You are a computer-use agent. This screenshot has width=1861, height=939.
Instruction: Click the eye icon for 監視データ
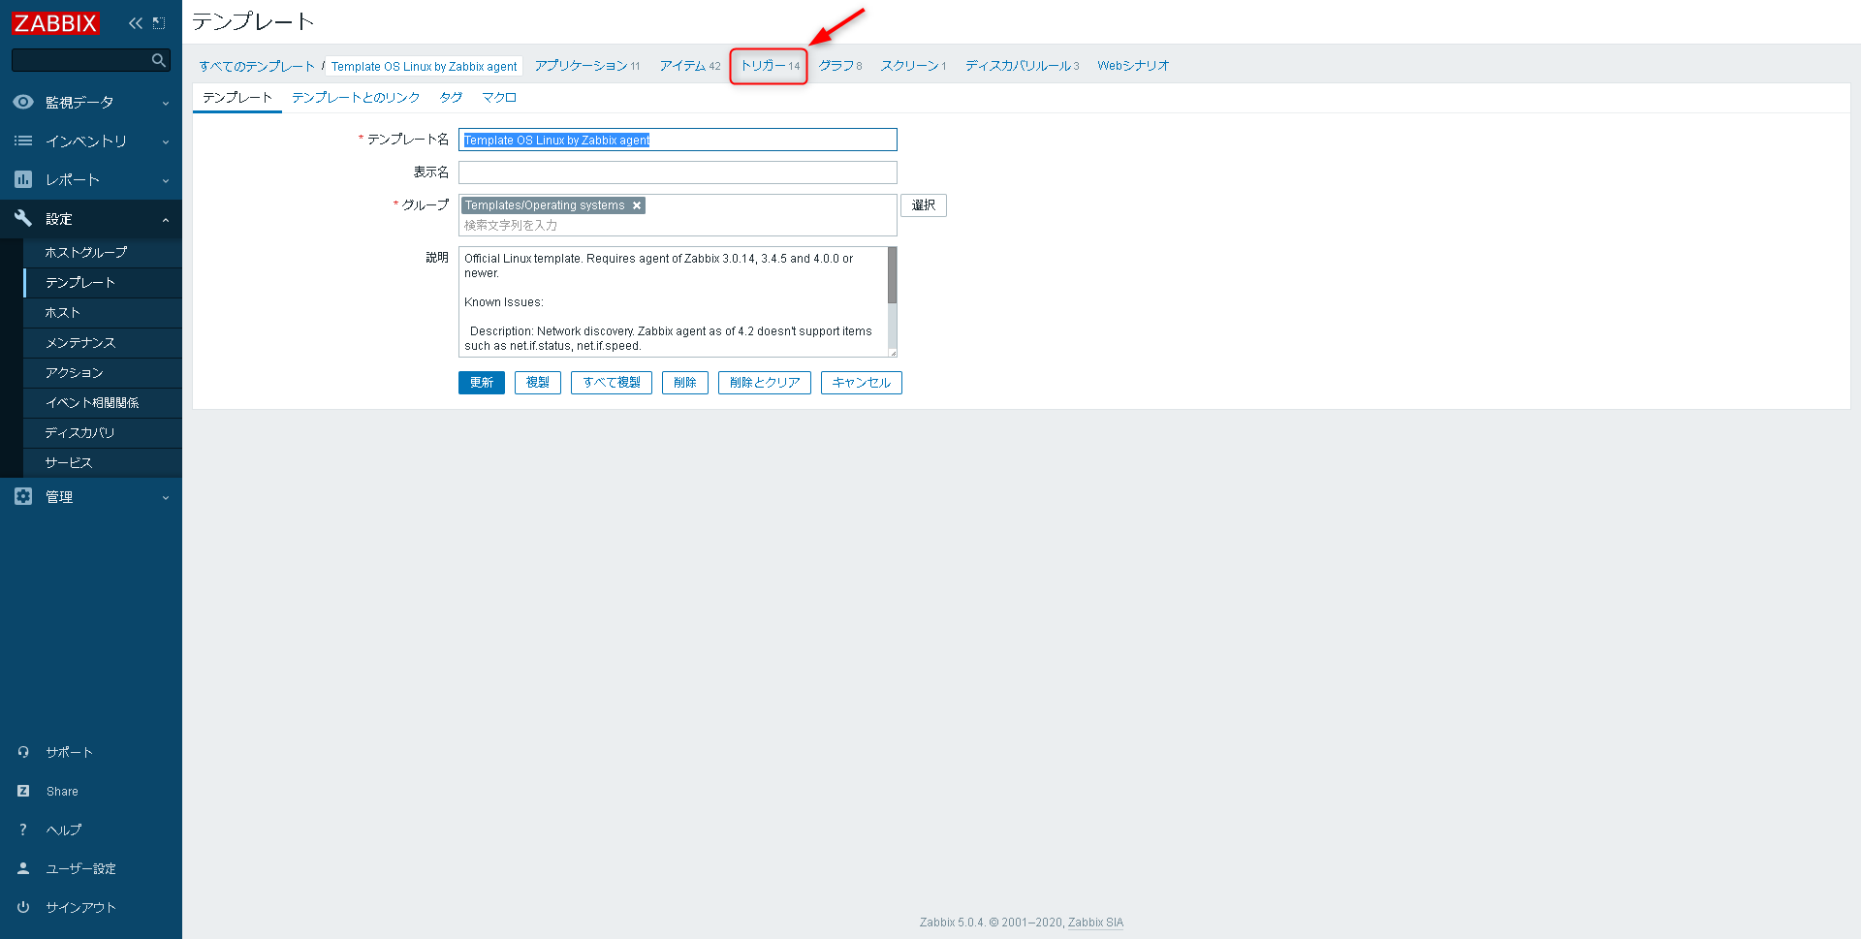[23, 102]
